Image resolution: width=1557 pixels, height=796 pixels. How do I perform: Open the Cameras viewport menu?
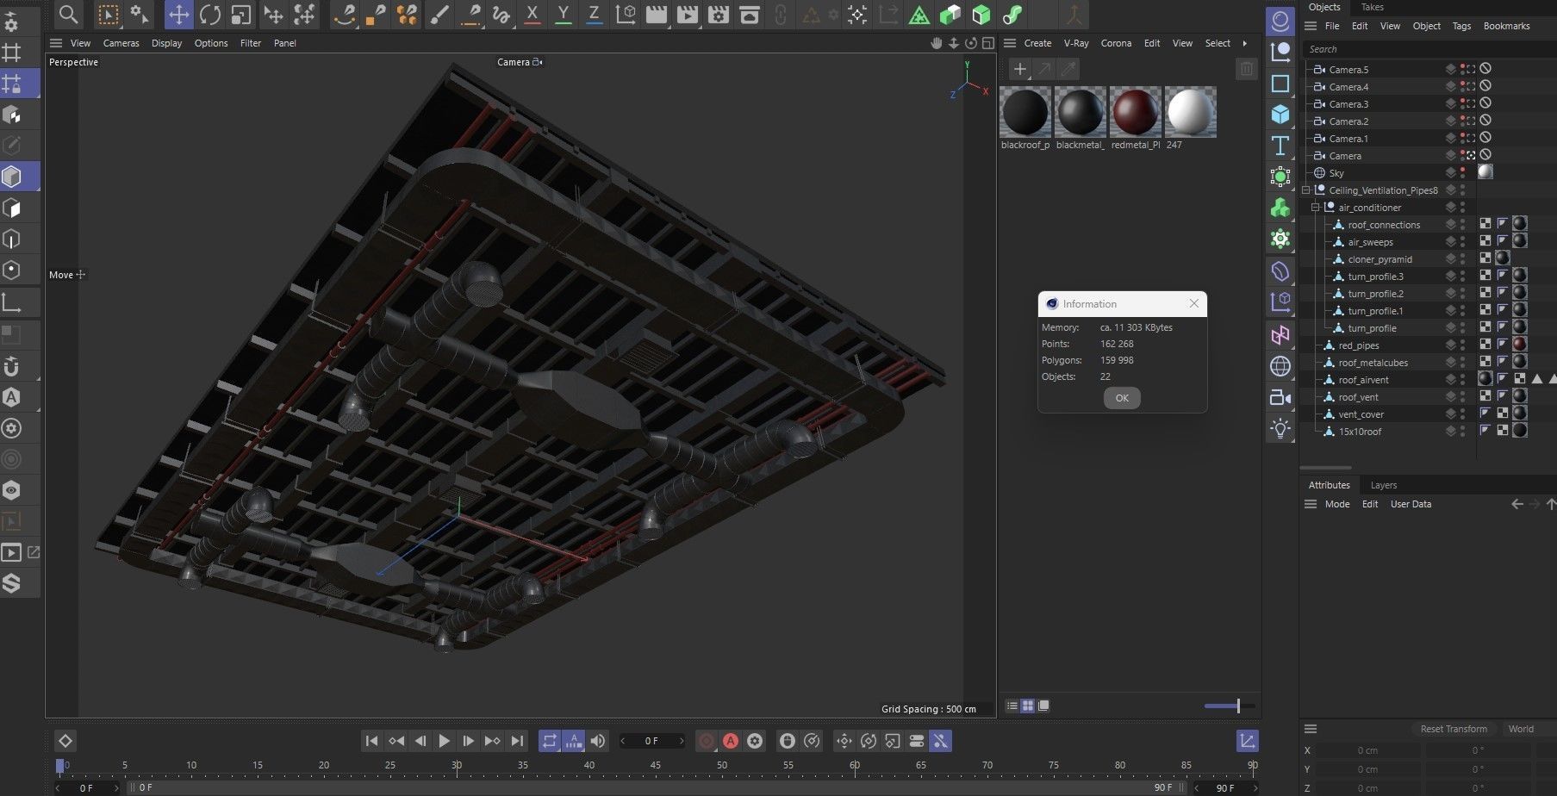coord(121,43)
